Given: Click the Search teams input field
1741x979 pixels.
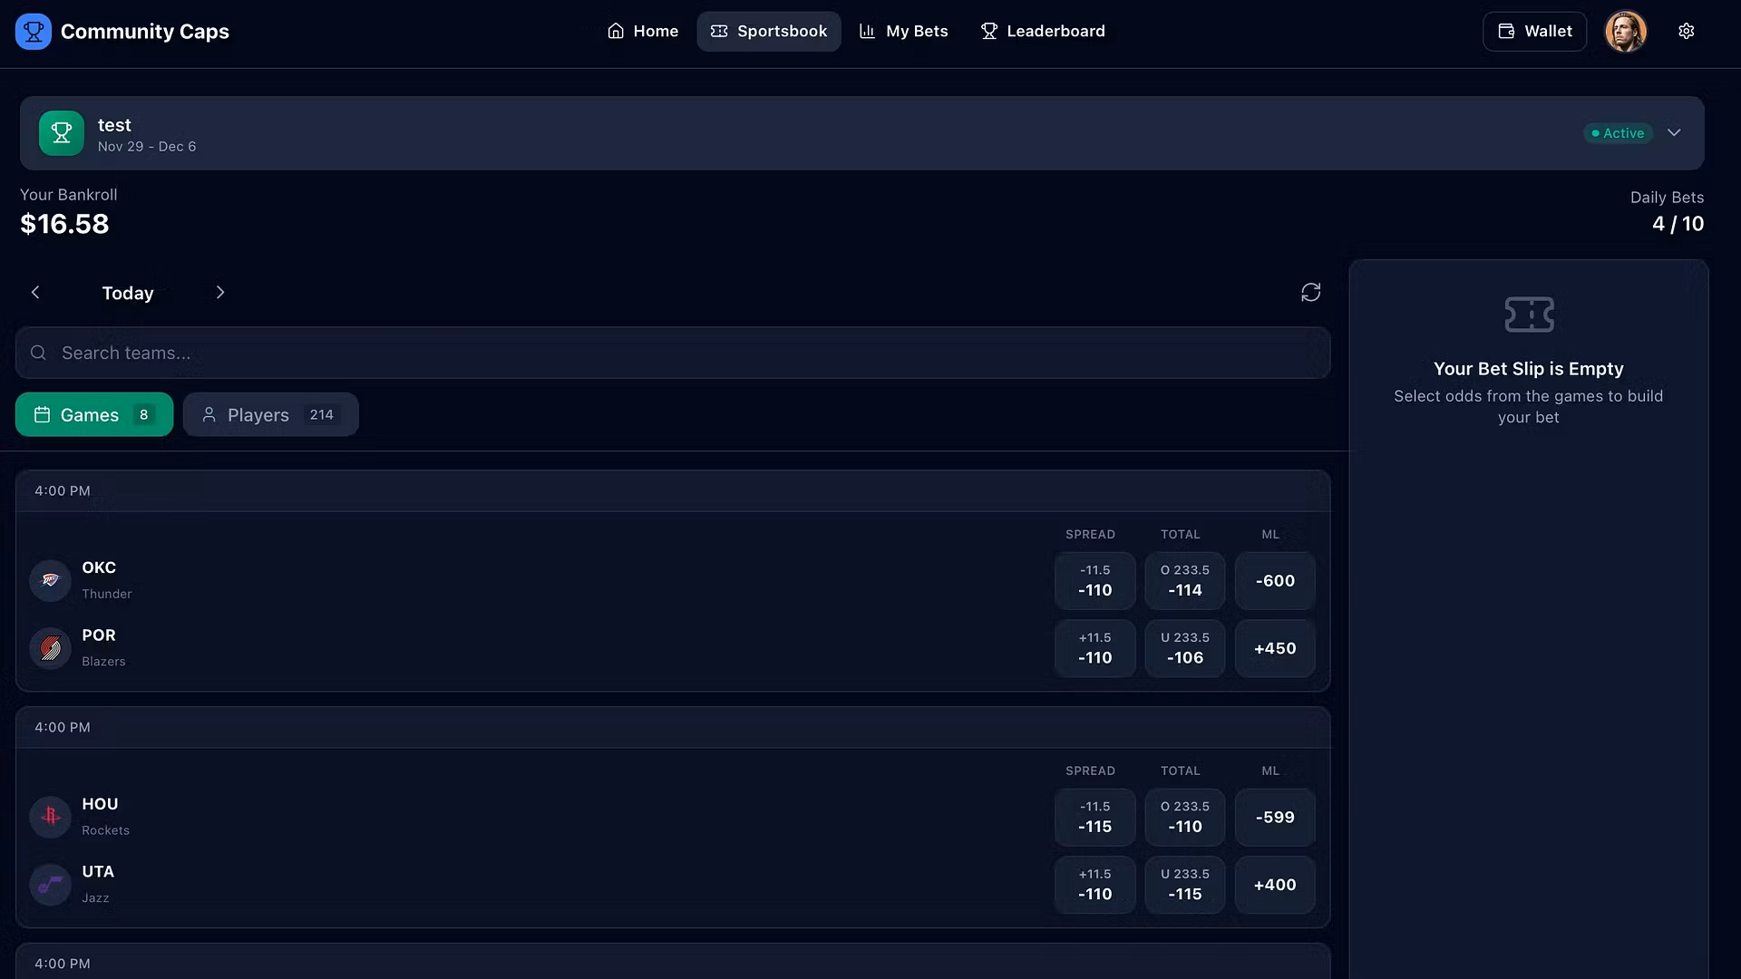Looking at the screenshot, I should click(673, 354).
